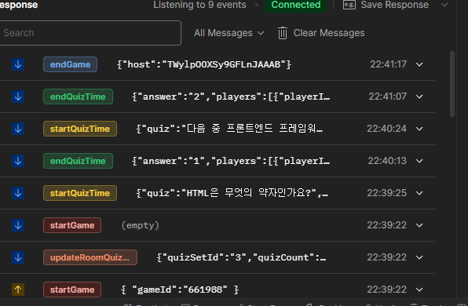Expand the startQuizTime message at 22:39:25
468x306 pixels.
tap(419, 193)
